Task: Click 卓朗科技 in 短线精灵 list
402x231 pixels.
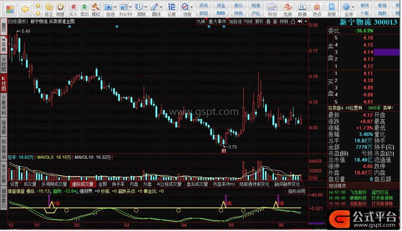Action: pyautogui.click(x=358, y=198)
